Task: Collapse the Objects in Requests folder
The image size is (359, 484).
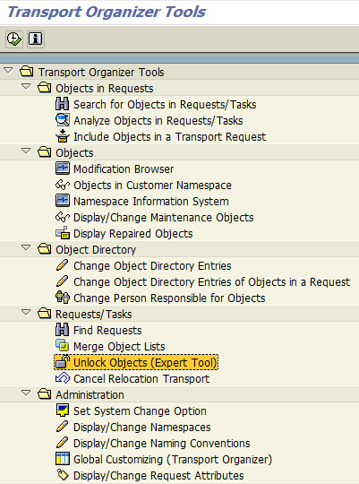Action: (26, 87)
